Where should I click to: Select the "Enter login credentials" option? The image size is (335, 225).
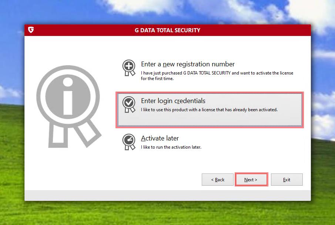click(210, 110)
